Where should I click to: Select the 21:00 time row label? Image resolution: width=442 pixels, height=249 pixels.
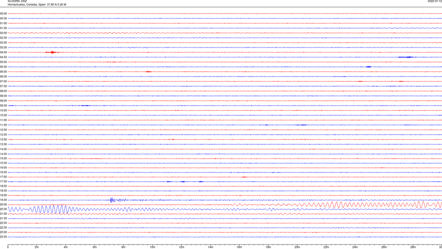click(3, 213)
